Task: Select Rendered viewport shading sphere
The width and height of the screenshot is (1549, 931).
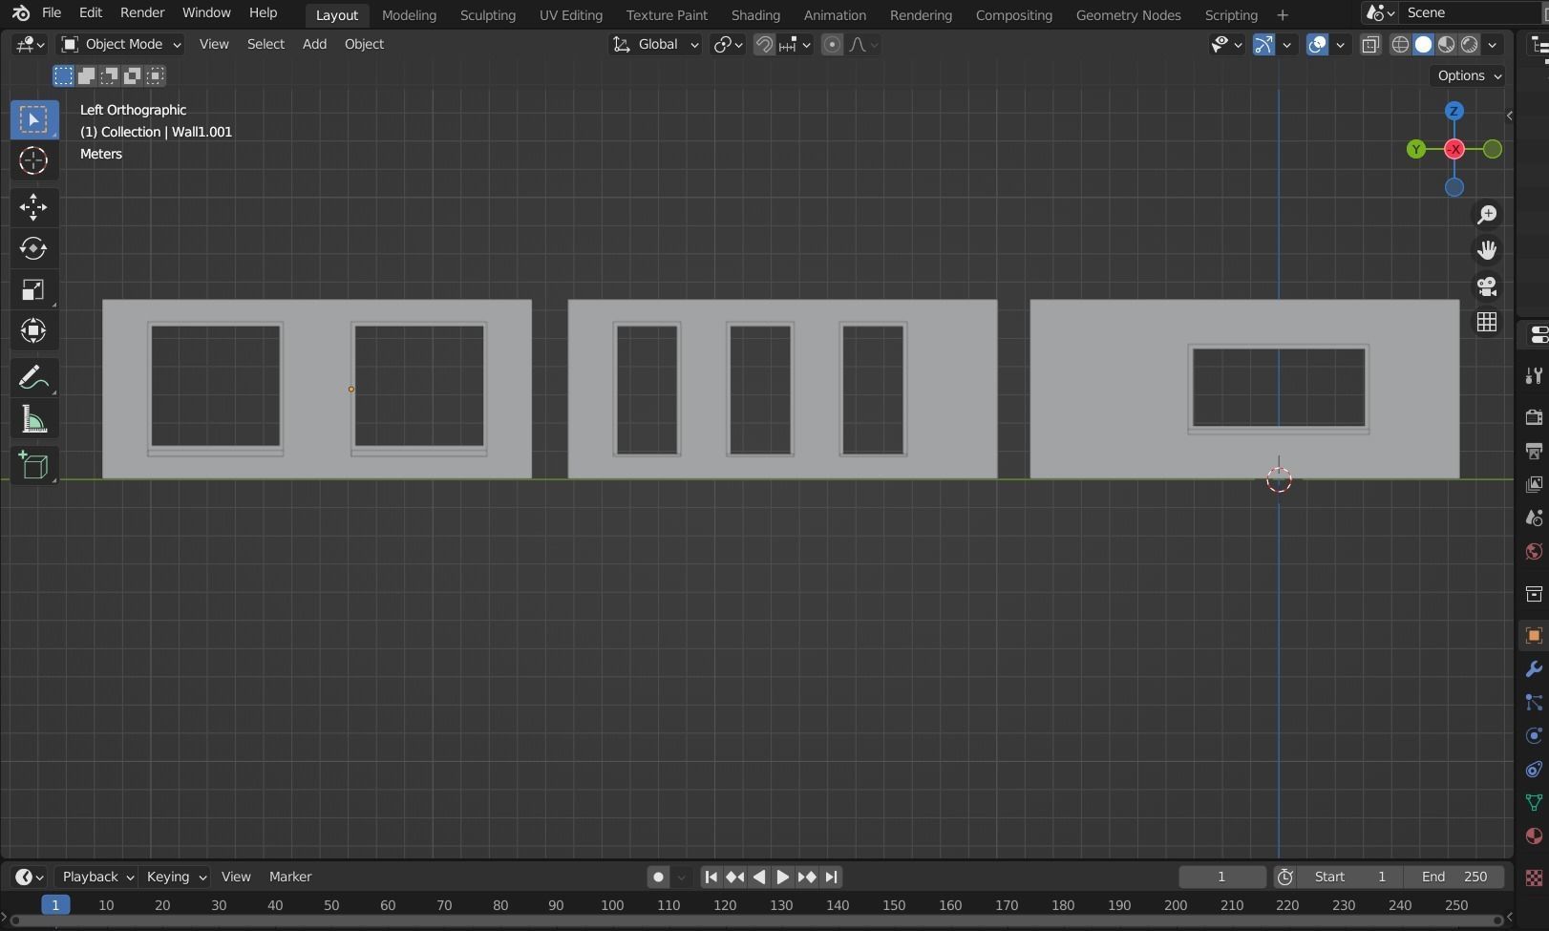Action: tap(1468, 44)
